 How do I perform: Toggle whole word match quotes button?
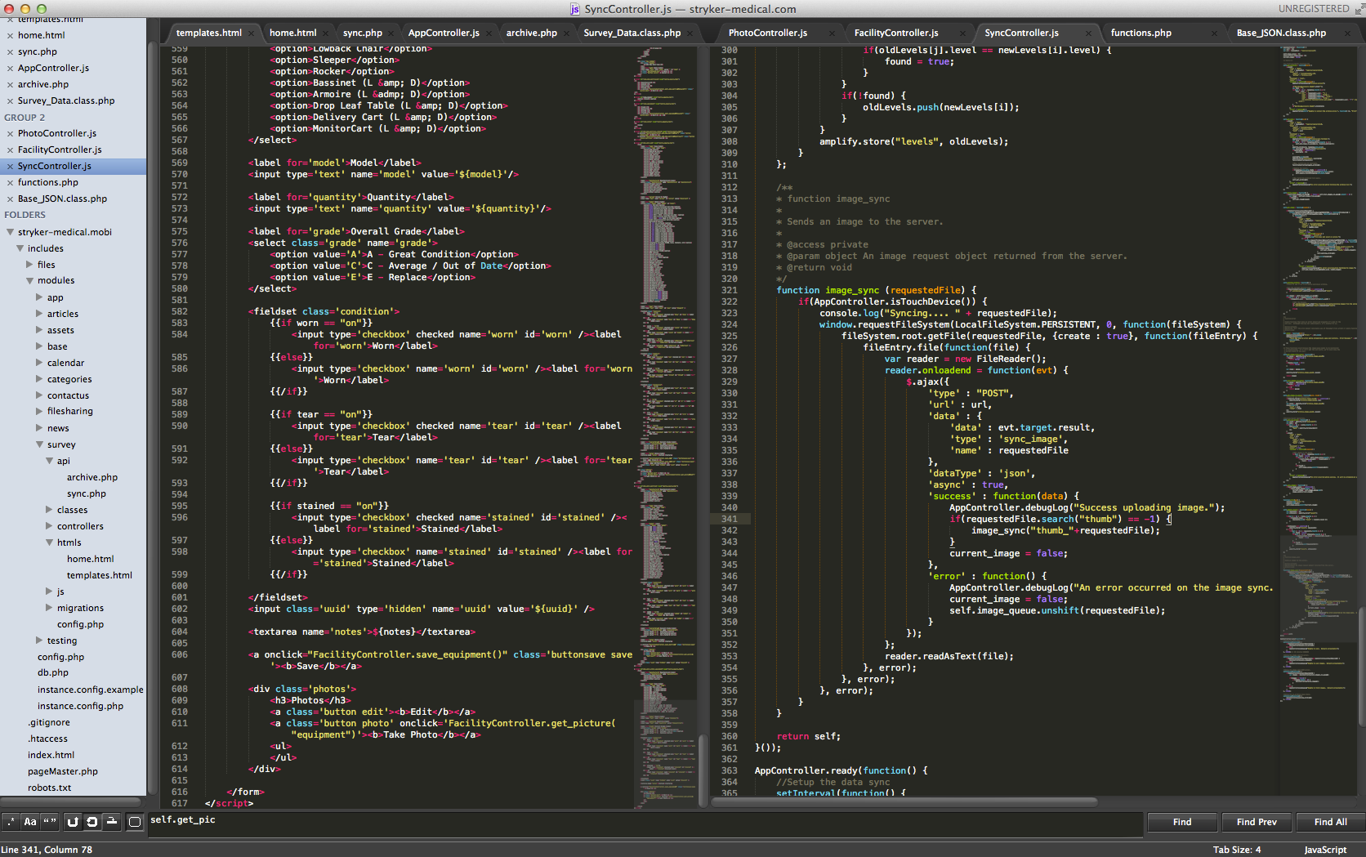tap(50, 822)
